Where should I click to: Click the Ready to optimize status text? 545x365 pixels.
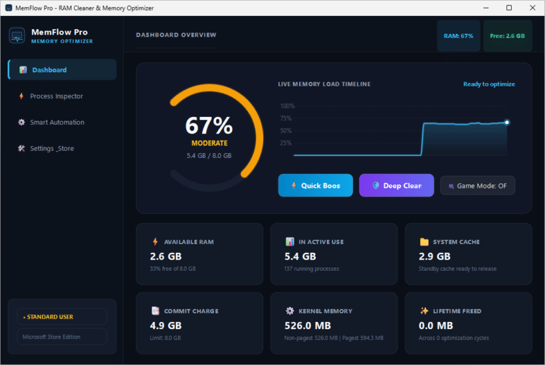(489, 84)
